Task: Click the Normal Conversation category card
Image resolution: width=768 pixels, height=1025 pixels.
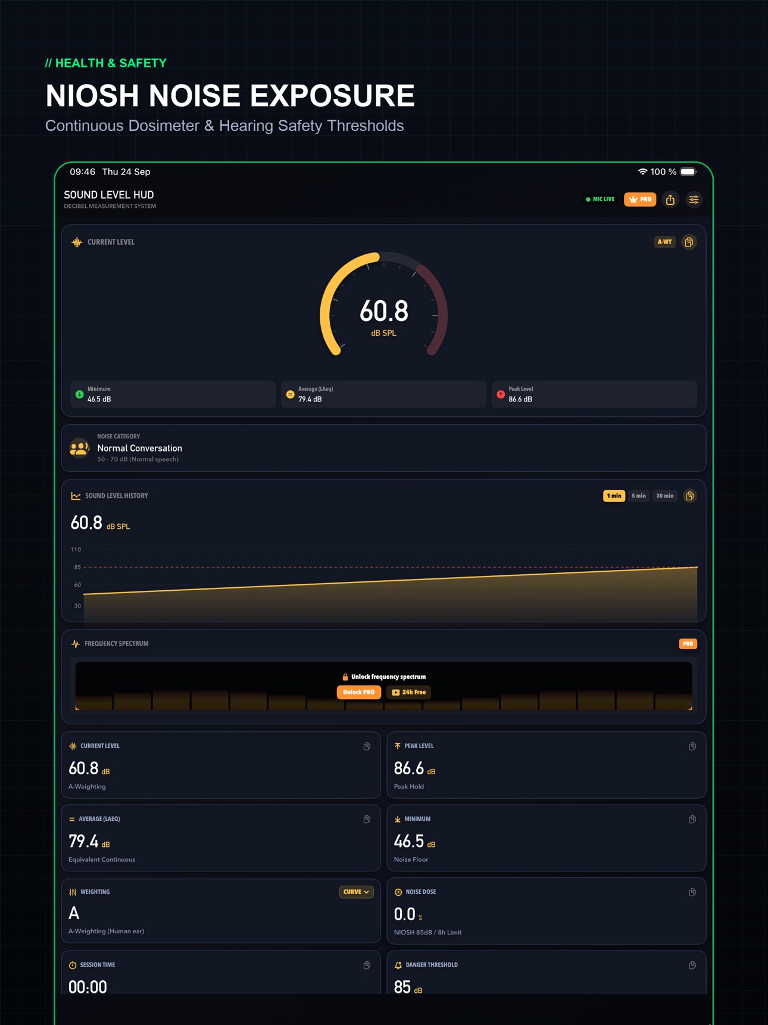Action: click(x=384, y=448)
